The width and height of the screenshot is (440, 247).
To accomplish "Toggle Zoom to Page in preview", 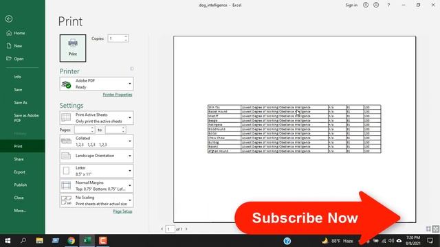I will [x=436, y=228].
